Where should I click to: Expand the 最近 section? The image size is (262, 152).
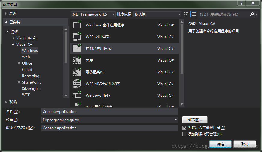click(6, 14)
